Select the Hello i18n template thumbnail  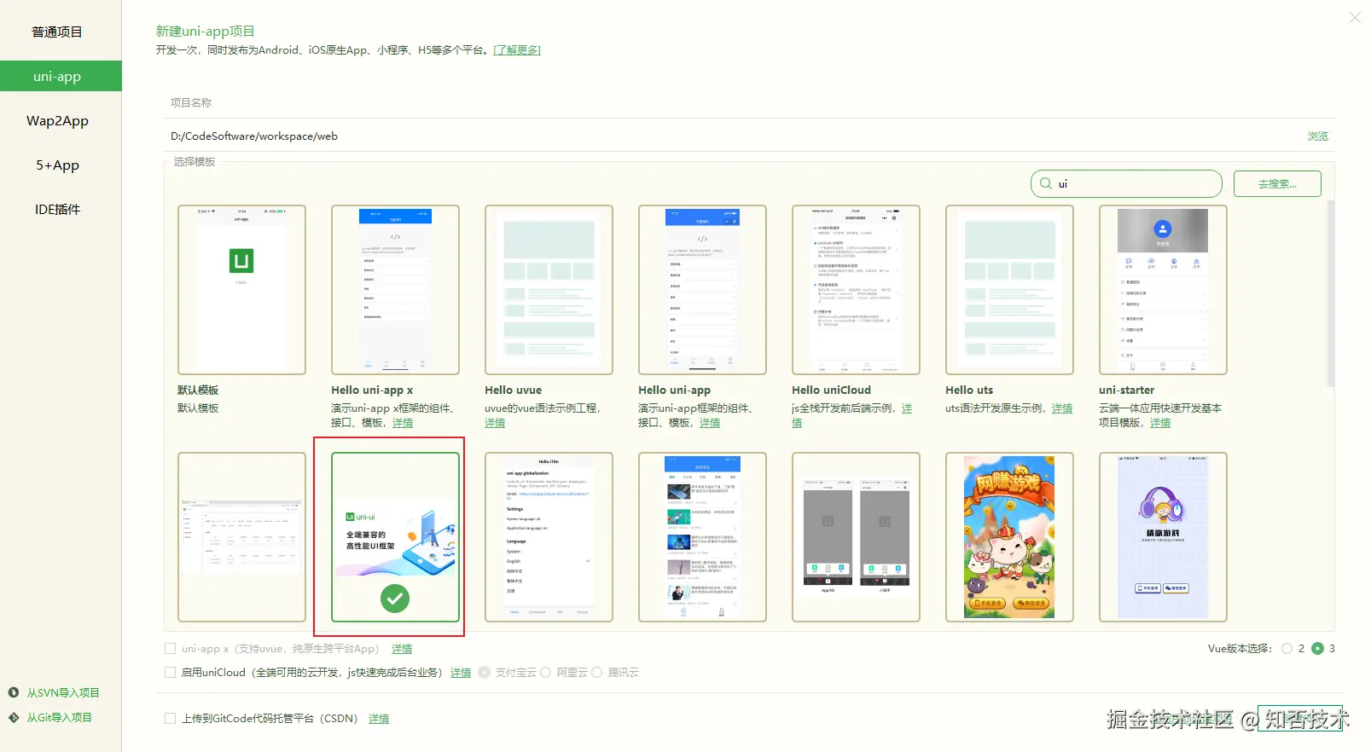[549, 537]
